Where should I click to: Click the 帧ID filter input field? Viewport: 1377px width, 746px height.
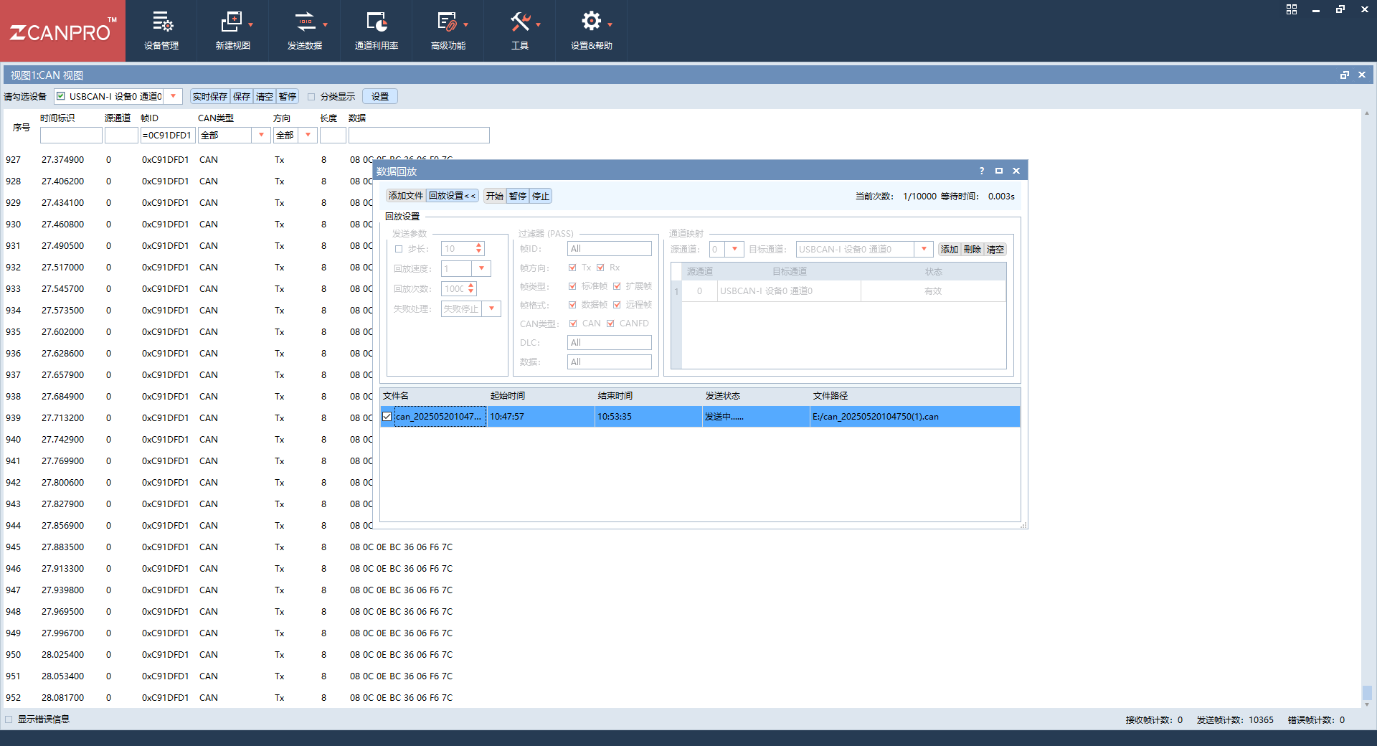point(168,135)
